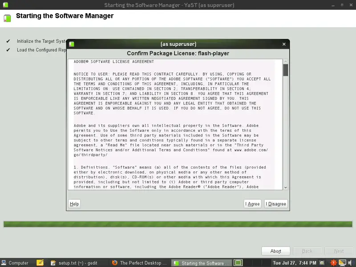Click the green startup progress bar
Screen dimensions: 356x267
tap(178, 224)
